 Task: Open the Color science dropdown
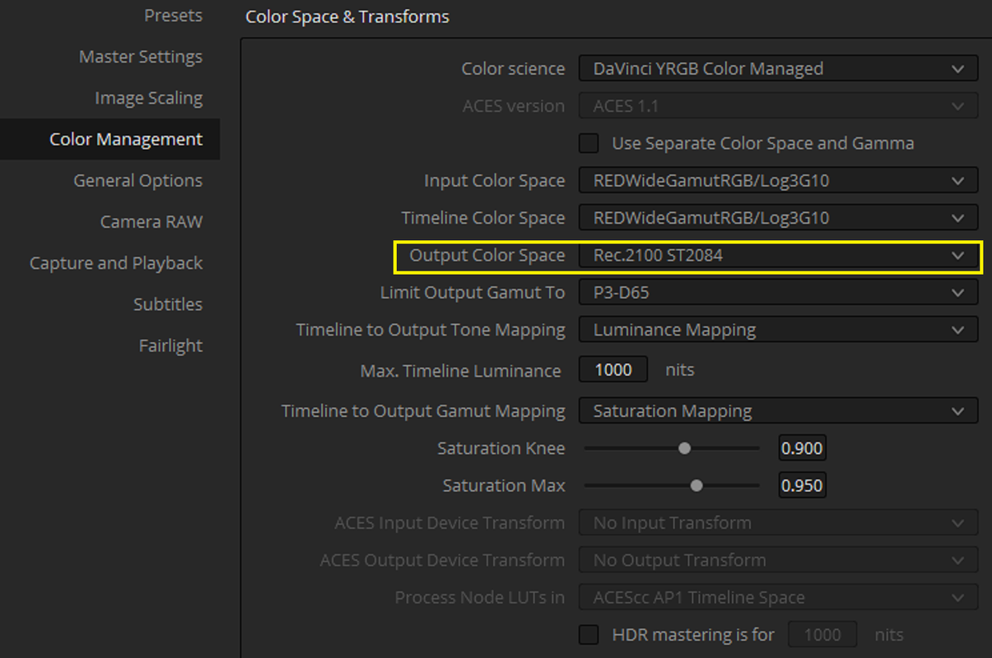tap(779, 69)
